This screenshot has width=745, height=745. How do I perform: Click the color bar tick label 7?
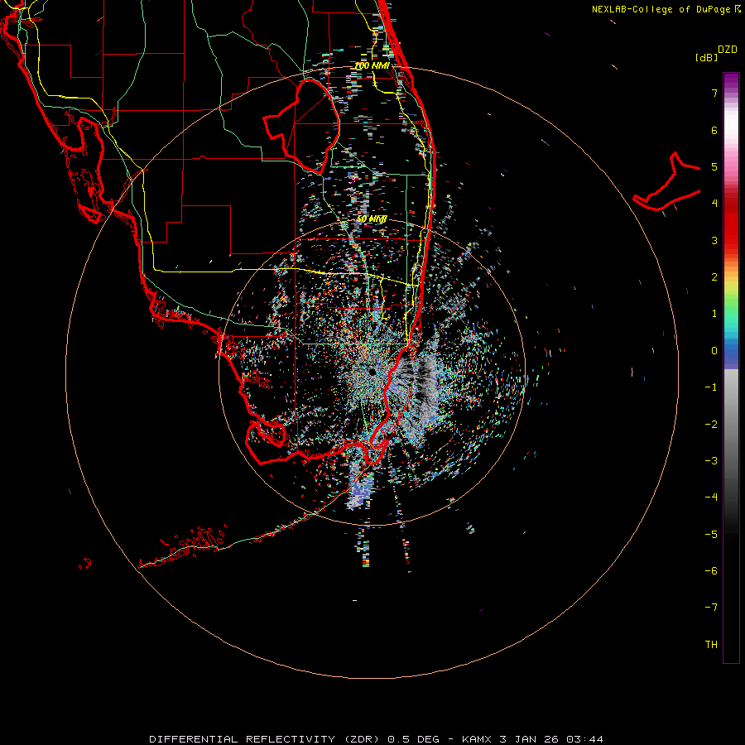pyautogui.click(x=714, y=93)
